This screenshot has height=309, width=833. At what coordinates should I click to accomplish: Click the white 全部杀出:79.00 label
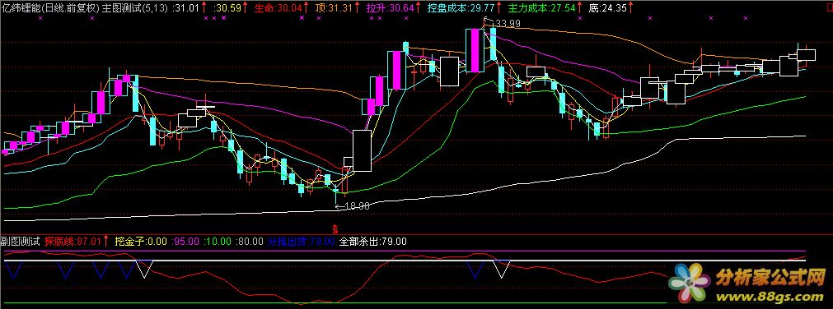coord(373,241)
